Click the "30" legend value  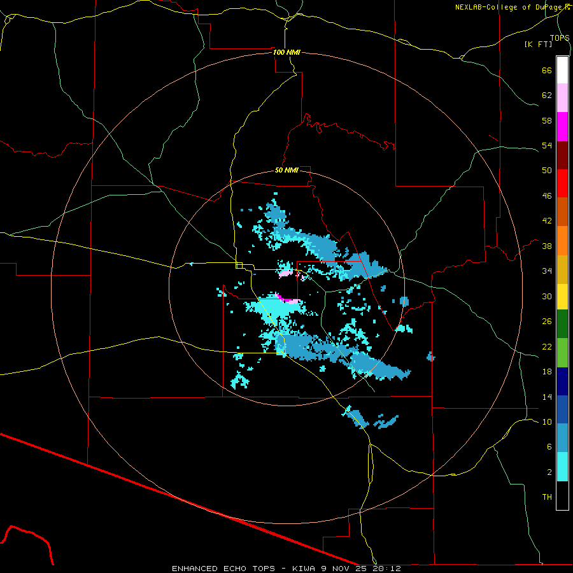pyautogui.click(x=547, y=296)
